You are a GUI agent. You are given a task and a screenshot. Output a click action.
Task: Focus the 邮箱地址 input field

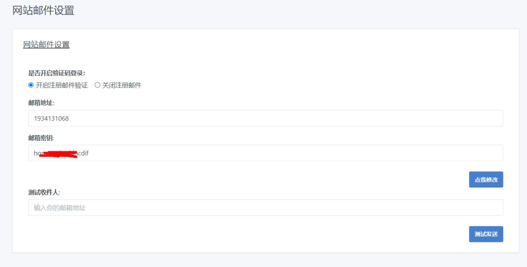pyautogui.click(x=266, y=118)
